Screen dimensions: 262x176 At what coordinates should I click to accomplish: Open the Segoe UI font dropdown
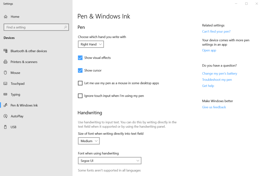(110, 161)
